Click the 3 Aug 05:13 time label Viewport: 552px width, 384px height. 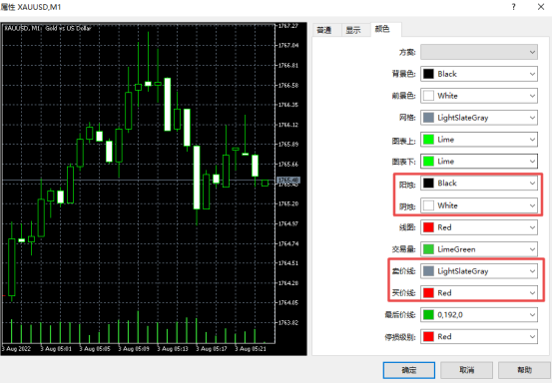tap(173, 349)
